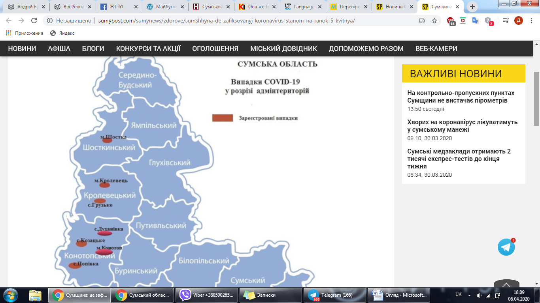Image resolution: width=540 pixels, height=303 pixels.
Task: Open news about 2 тисячі експрес-тестів
Action: 459,159
